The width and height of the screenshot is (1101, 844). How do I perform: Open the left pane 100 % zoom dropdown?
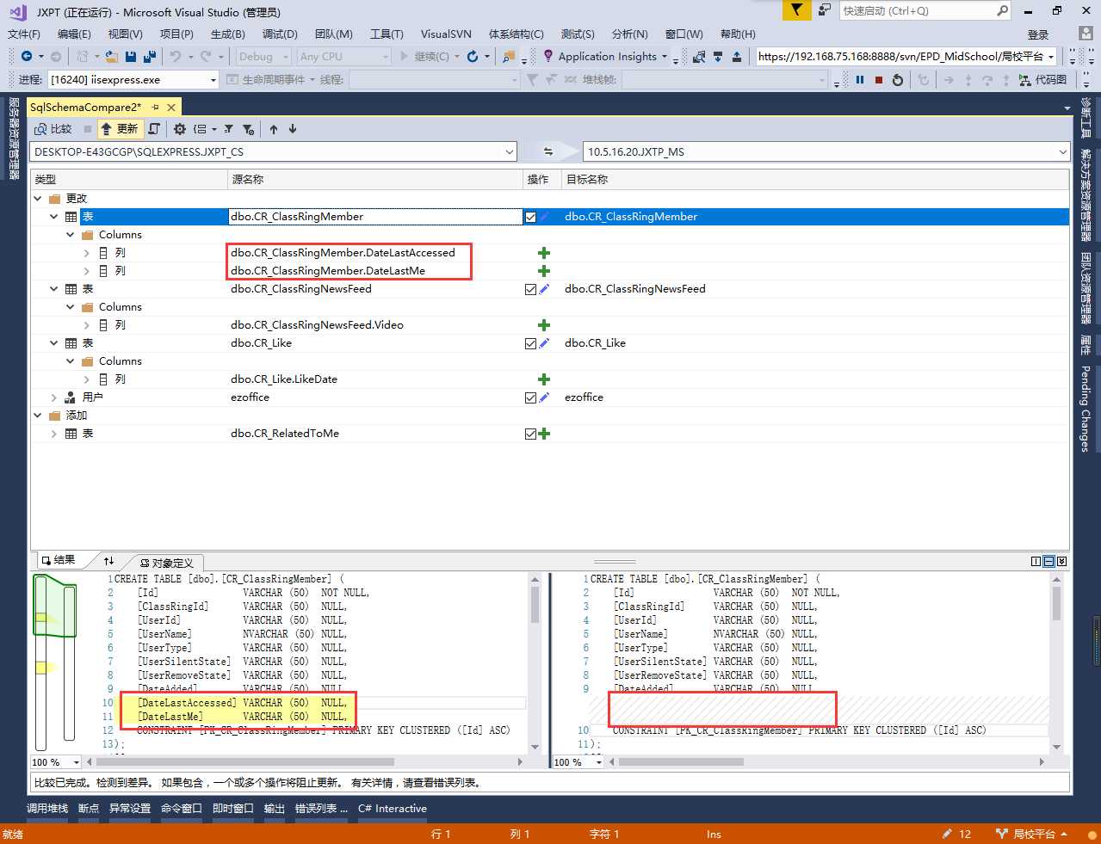76,762
